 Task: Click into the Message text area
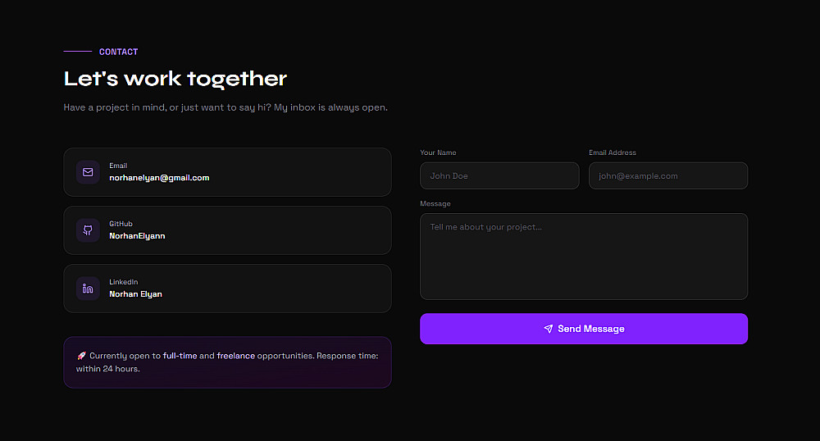pos(583,257)
